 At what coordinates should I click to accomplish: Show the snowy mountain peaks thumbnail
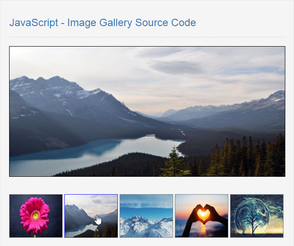click(146, 216)
